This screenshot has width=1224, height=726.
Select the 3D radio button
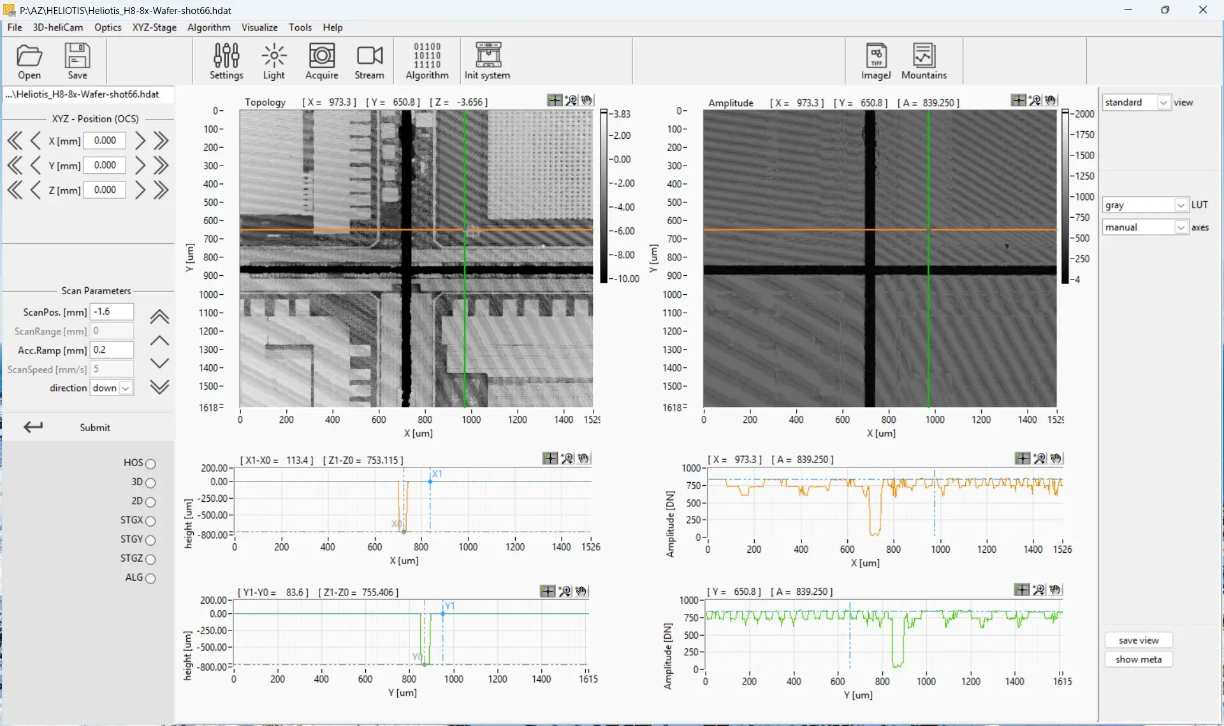150,483
